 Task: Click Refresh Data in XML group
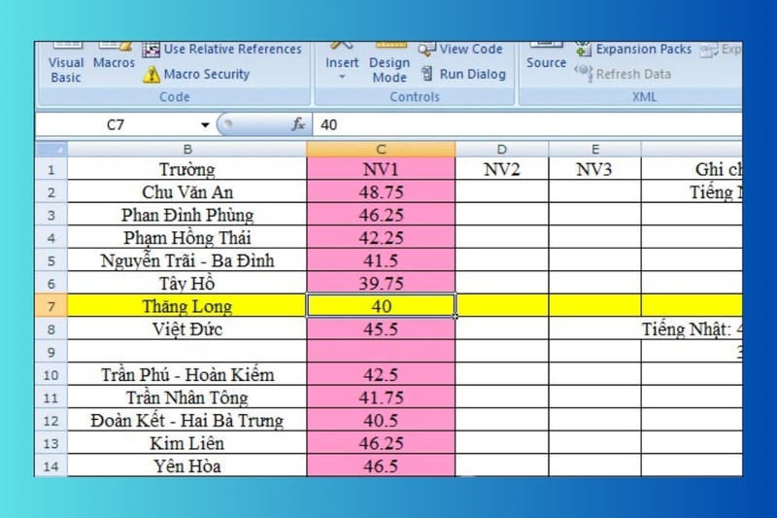pos(623,75)
